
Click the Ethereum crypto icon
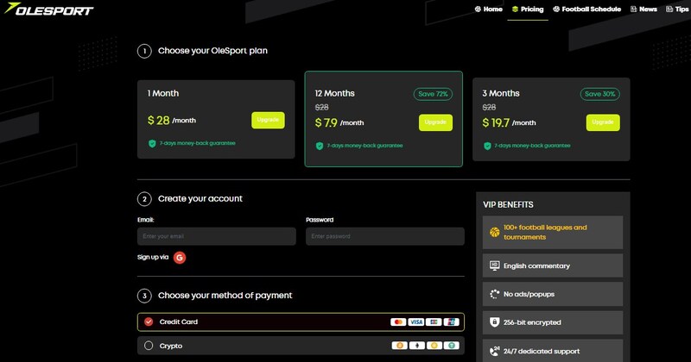coord(416,346)
